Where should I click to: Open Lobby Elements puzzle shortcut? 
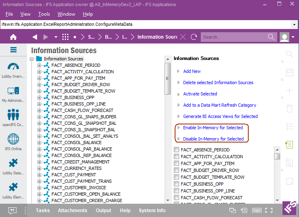click(13, 191)
